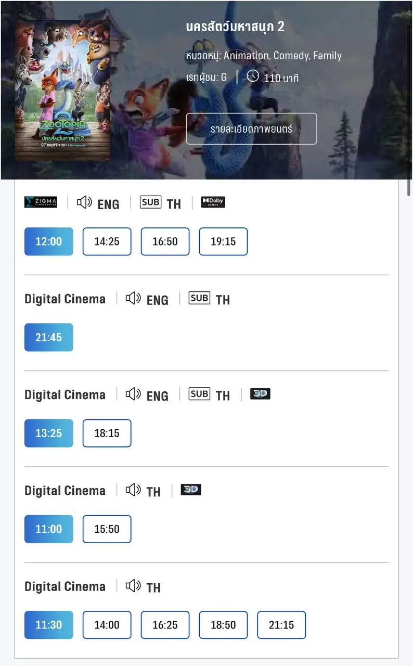This screenshot has width=413, height=666.
Task: Select the 21:45 Digital Cinema showtime
Action: coord(49,337)
